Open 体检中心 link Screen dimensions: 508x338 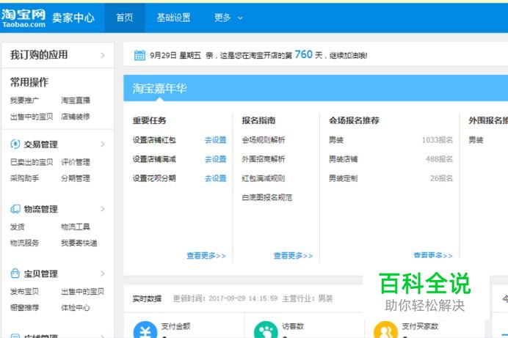(76, 308)
